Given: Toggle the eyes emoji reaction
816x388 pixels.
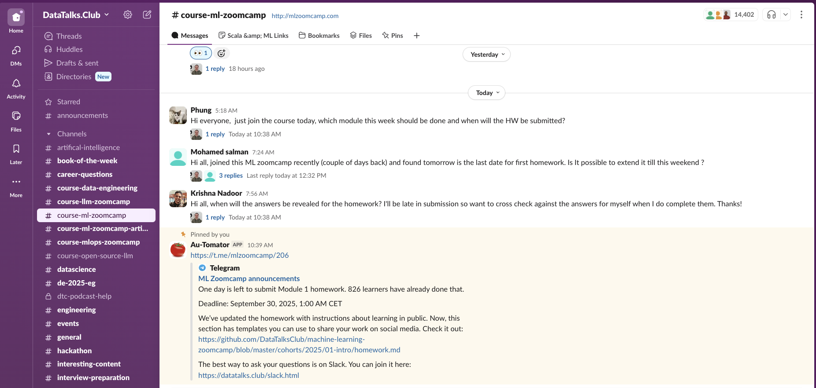Looking at the screenshot, I should tap(201, 53).
